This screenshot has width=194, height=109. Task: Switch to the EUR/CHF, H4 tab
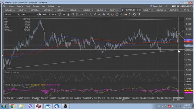(x=148, y=10)
